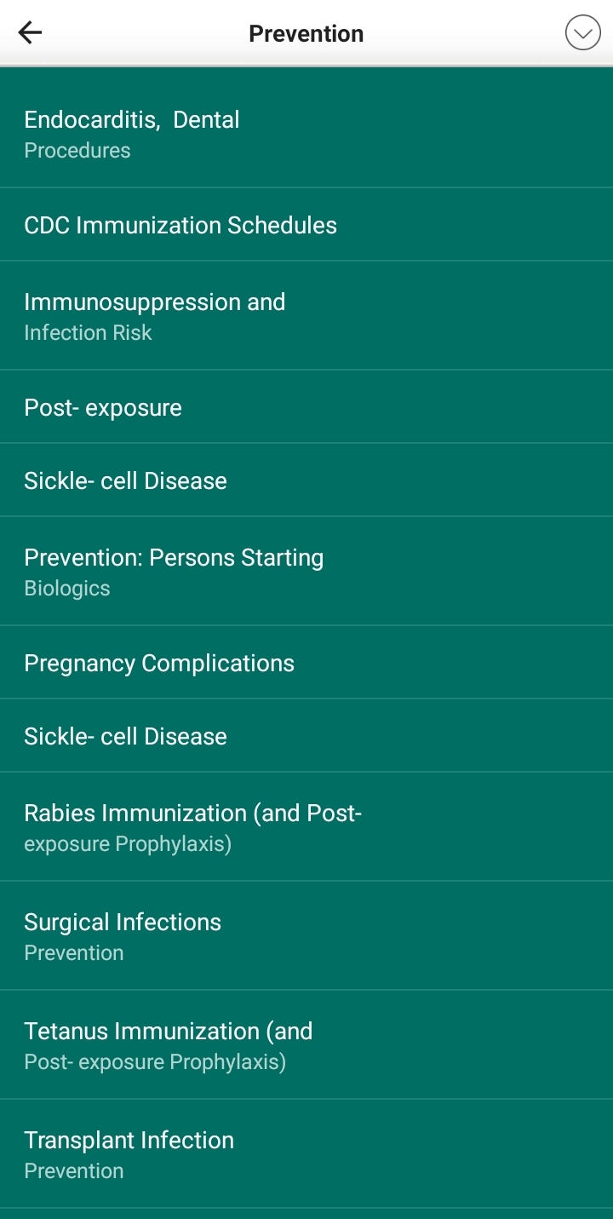Open CDC Immunization Schedules
Screen dimensions: 613x1219
180,225
